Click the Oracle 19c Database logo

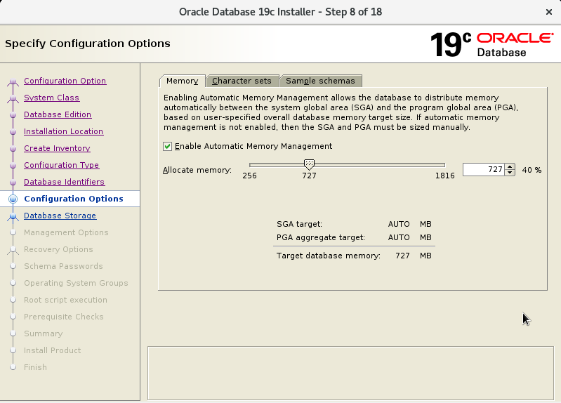(492, 44)
